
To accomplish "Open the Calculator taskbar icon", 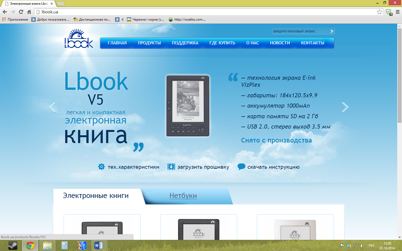I will pos(65,245).
